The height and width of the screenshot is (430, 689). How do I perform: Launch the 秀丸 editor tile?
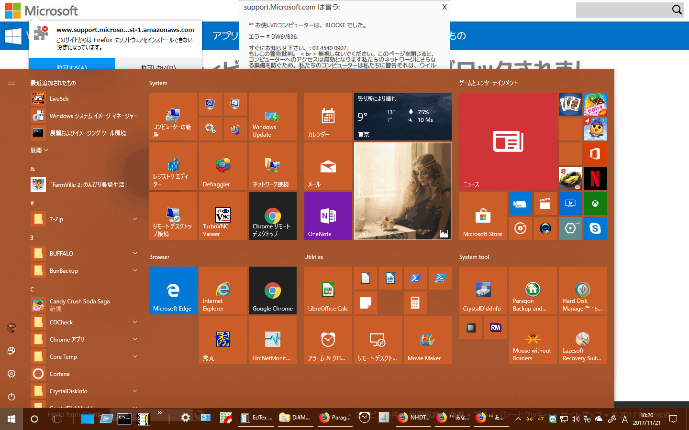[x=223, y=340]
